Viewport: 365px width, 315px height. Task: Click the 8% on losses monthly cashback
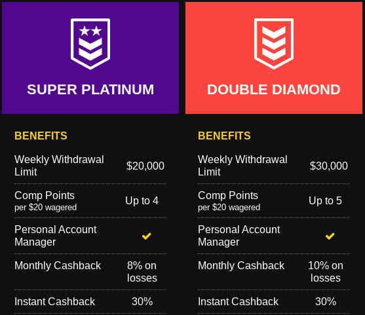point(142,272)
